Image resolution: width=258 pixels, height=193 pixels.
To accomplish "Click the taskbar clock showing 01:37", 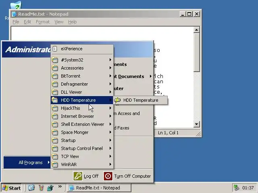I will 248,188.
